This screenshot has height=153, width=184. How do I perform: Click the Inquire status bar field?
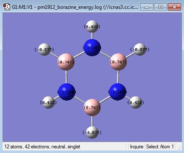tap(136, 147)
